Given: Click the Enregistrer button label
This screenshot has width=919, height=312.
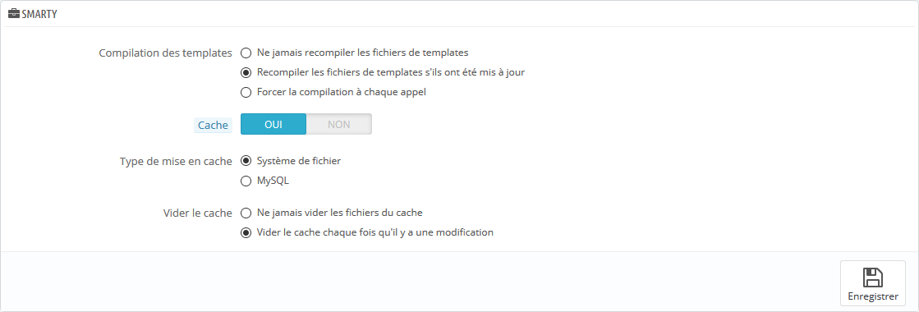Looking at the screenshot, I should [873, 296].
